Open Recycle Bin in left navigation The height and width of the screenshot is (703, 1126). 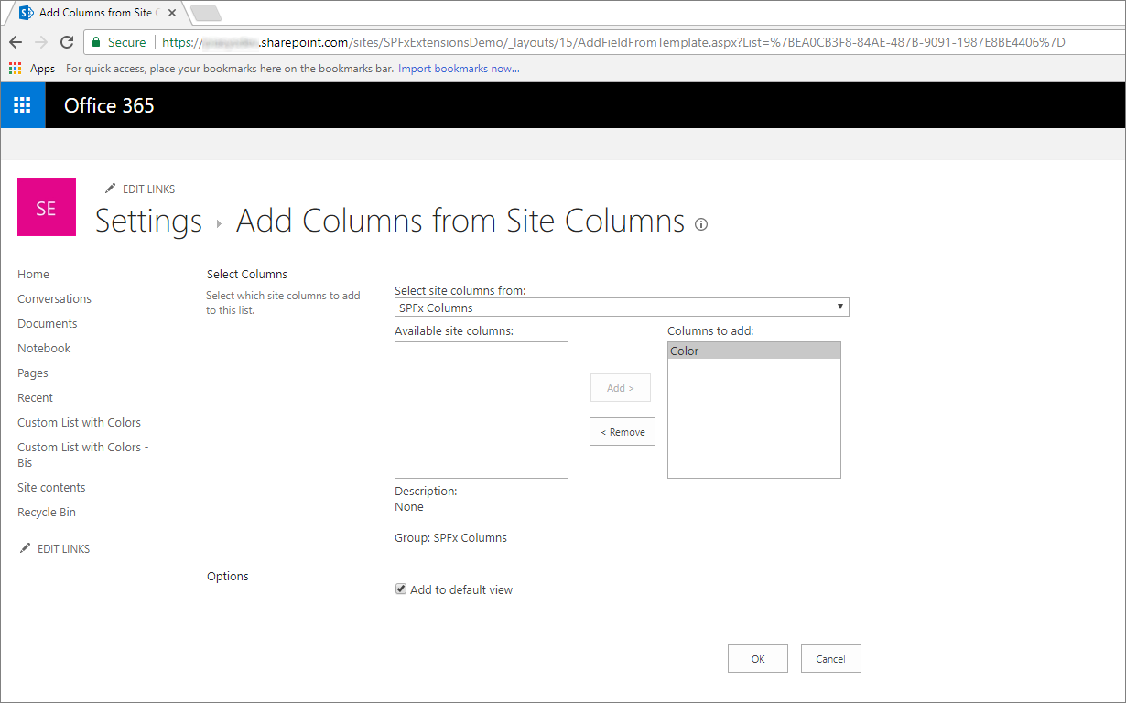(x=47, y=512)
